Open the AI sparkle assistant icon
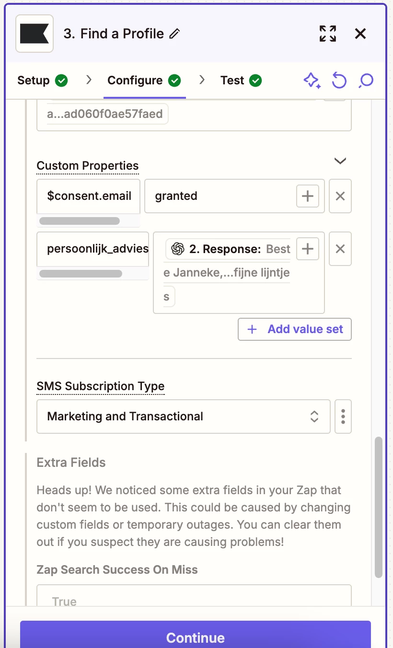 [312, 81]
